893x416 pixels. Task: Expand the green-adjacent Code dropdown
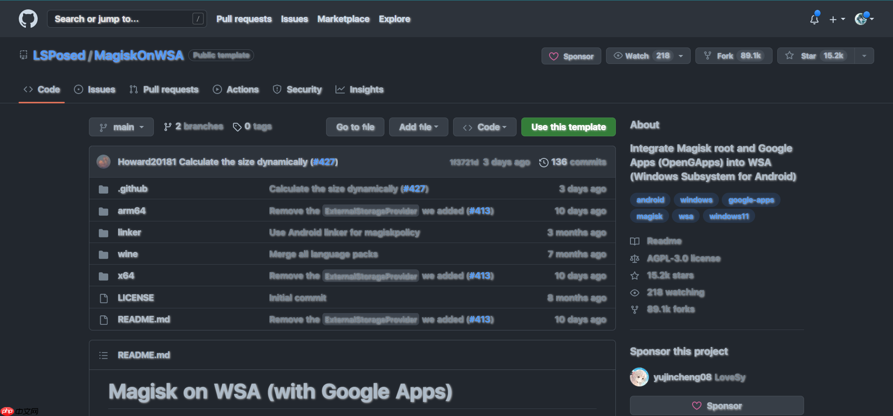pyautogui.click(x=485, y=127)
